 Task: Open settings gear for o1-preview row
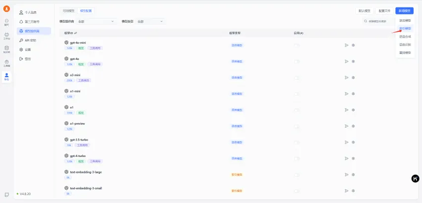point(353,126)
